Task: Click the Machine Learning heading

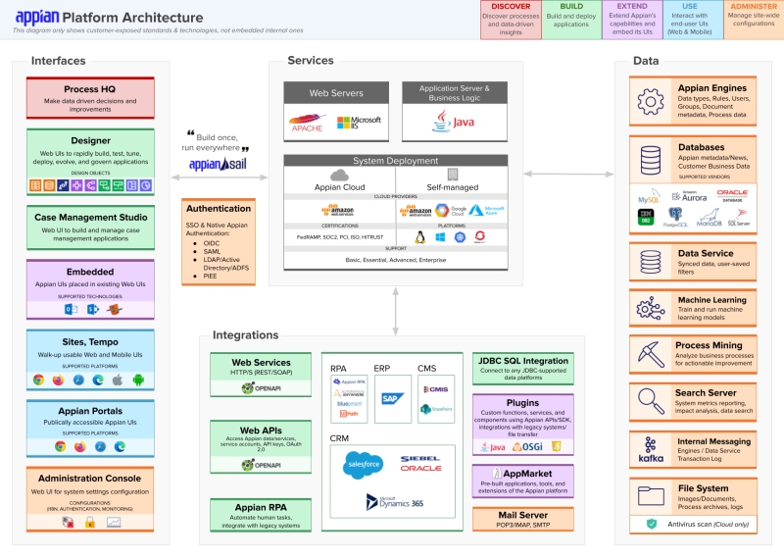Action: pyautogui.click(x=712, y=300)
